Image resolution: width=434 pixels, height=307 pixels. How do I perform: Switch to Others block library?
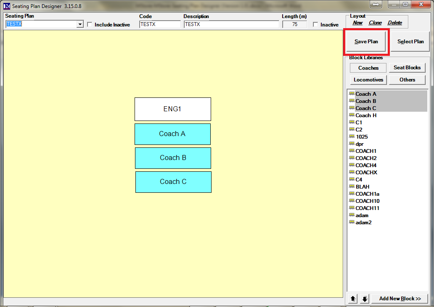[407, 80]
